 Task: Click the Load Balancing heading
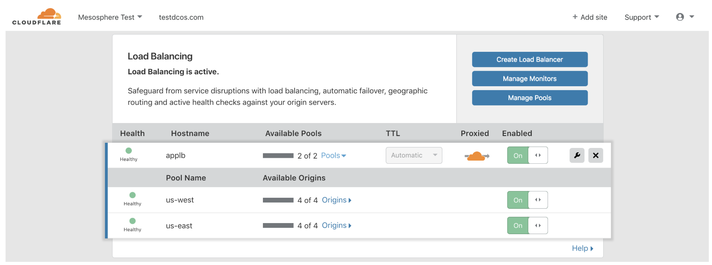click(160, 56)
